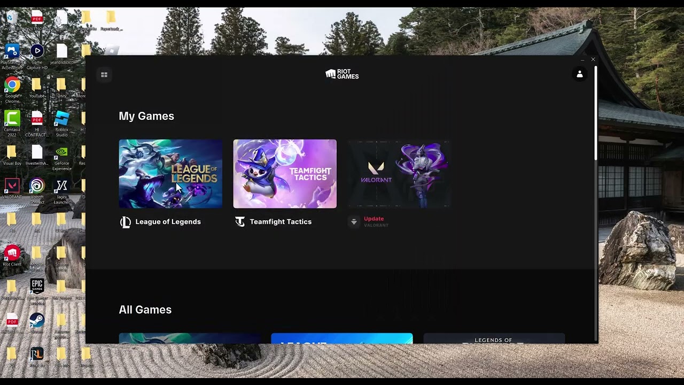Close the Riot Client window

(593, 59)
